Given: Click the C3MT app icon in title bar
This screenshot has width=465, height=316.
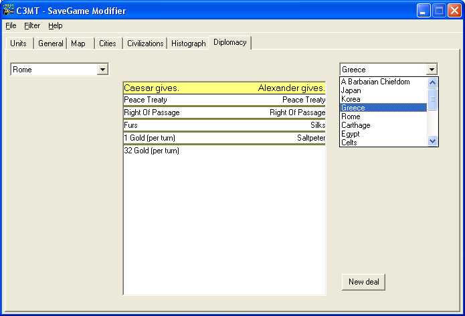Looking at the screenshot, I should pos(9,11).
